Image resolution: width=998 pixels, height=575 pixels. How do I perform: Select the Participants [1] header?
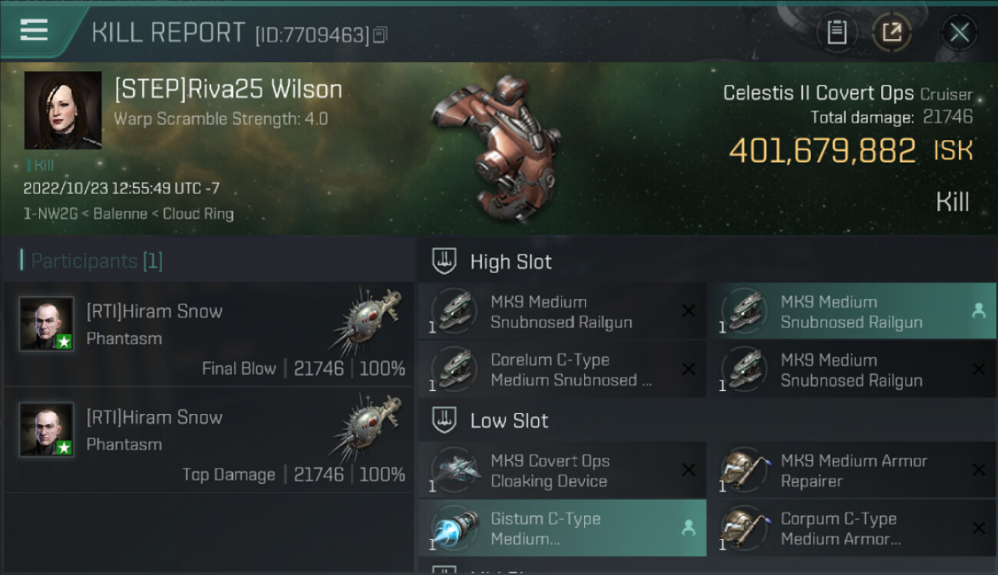click(91, 261)
